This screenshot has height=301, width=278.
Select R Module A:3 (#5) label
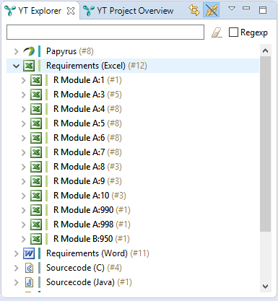coord(87,95)
